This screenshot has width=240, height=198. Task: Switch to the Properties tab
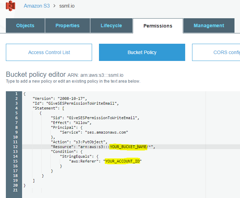click(68, 25)
